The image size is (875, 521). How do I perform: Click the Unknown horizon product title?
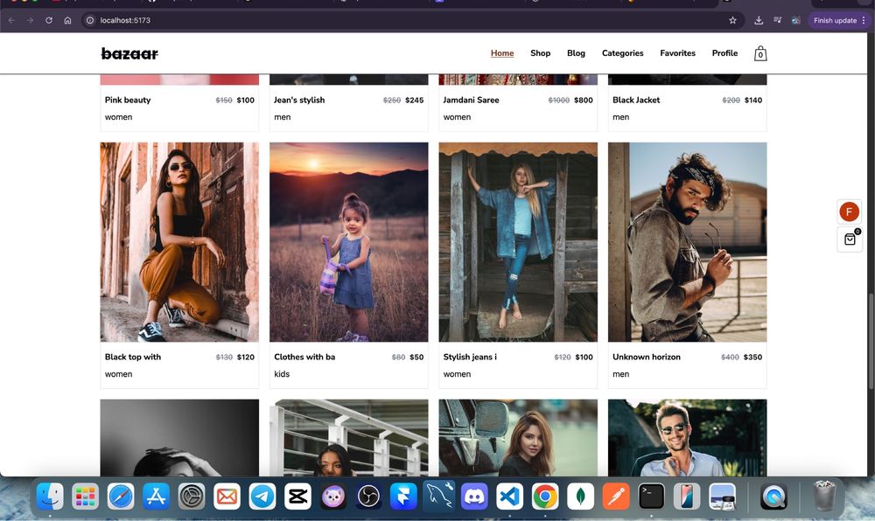[x=647, y=357]
